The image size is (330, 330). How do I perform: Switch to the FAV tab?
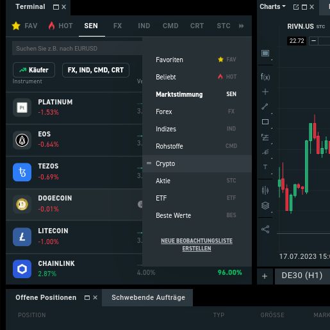[25, 26]
